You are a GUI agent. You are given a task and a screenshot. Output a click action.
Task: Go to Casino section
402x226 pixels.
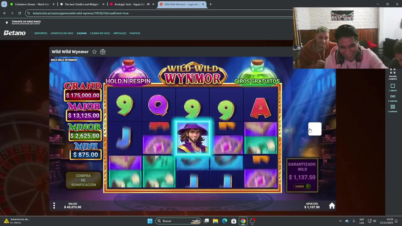pos(82,33)
